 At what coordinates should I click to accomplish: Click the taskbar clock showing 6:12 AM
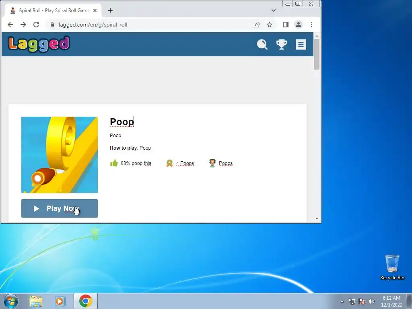391,301
